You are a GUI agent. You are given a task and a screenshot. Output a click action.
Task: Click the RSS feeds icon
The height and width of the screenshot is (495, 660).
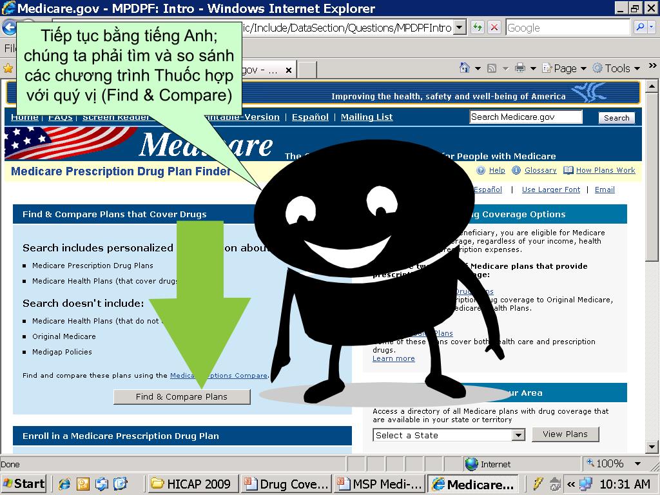[492, 68]
